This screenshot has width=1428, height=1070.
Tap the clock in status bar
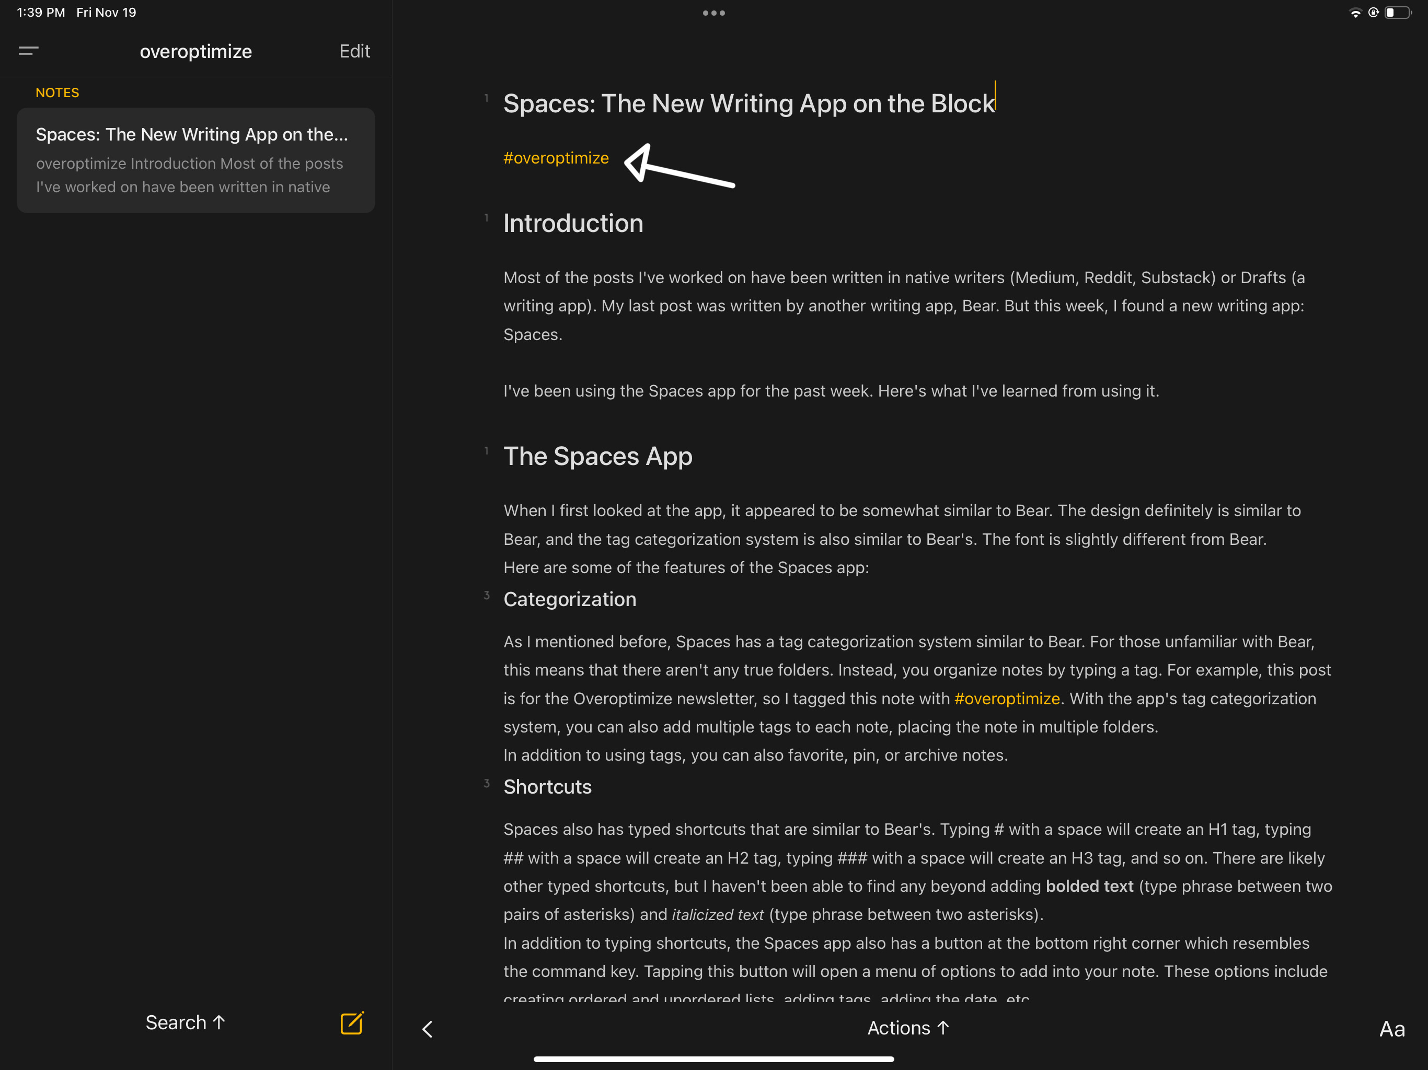coord(41,12)
